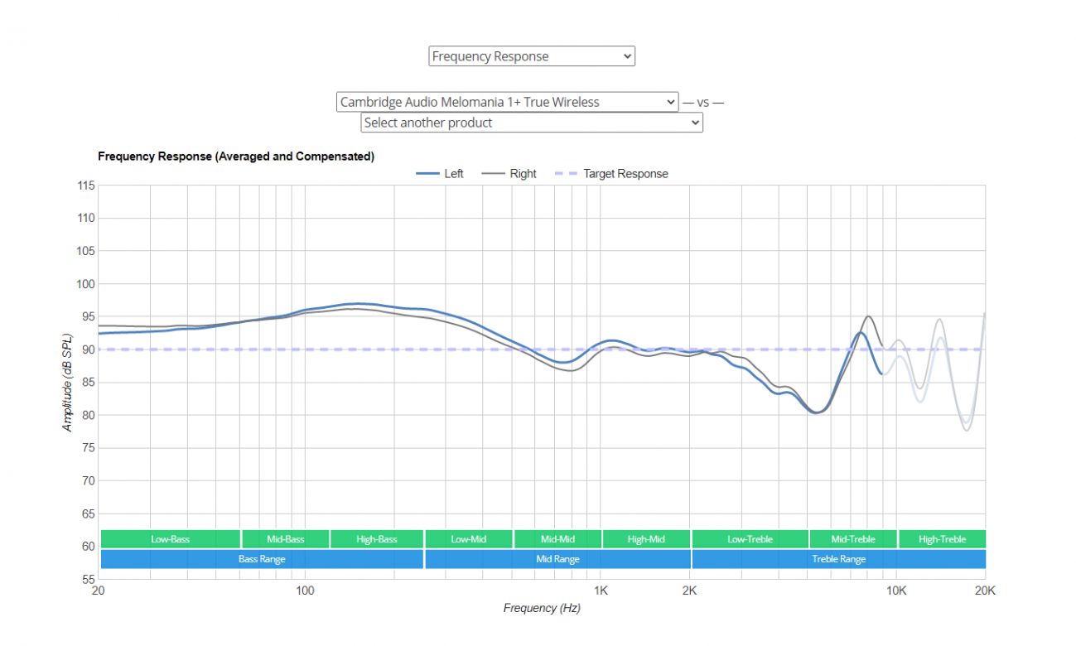Click the blue Bass Range bar
1076x646 pixels.
262,559
